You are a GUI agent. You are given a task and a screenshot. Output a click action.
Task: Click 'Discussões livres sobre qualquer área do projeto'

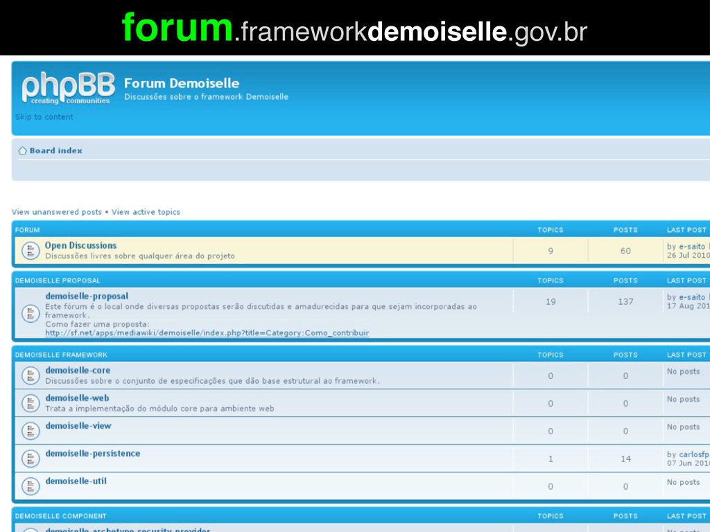click(x=140, y=256)
